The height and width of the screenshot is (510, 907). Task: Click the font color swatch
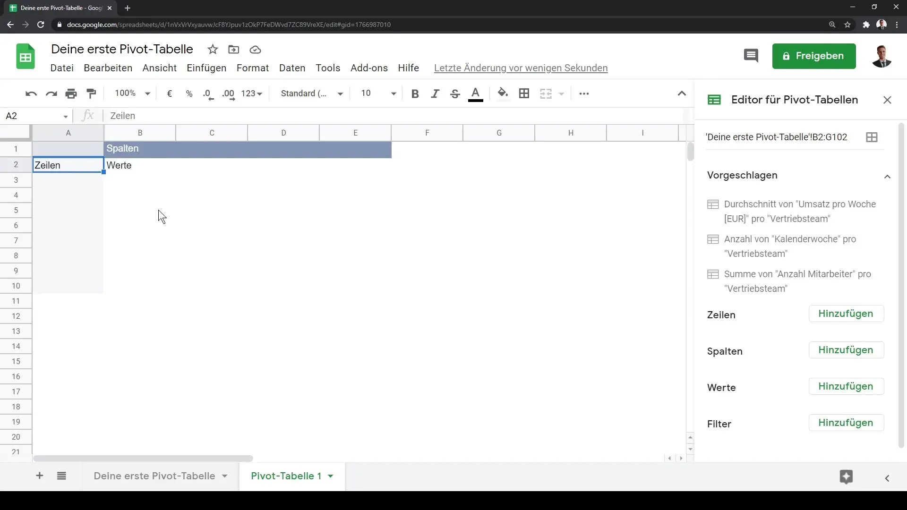[x=476, y=93]
